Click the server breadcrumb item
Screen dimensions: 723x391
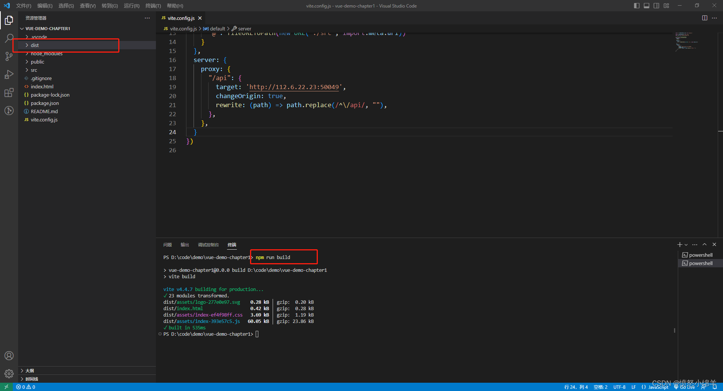(x=241, y=29)
